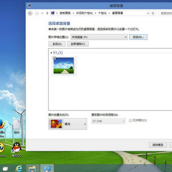Open the Firefox desktop shortcut
172x172 pixels.
[x=1, y=124]
